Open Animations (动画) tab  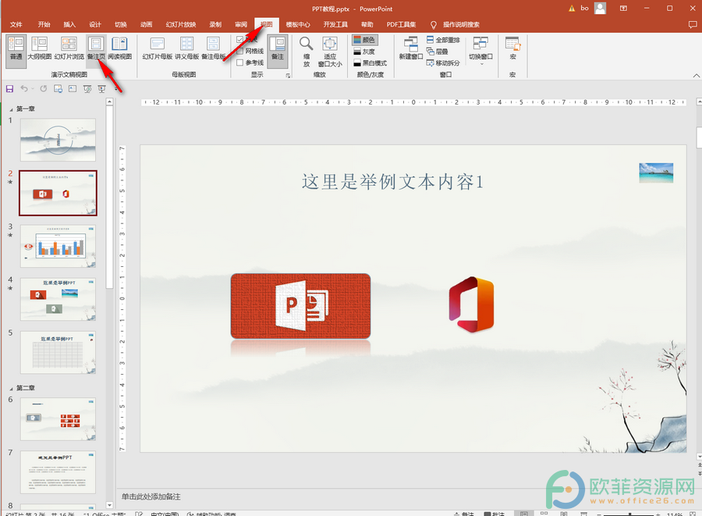point(146,25)
